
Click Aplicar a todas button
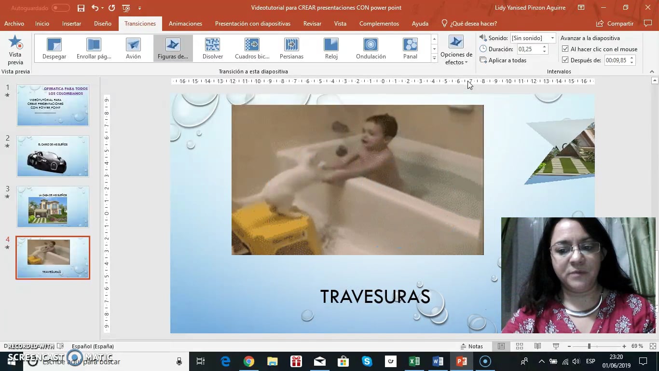click(503, 60)
